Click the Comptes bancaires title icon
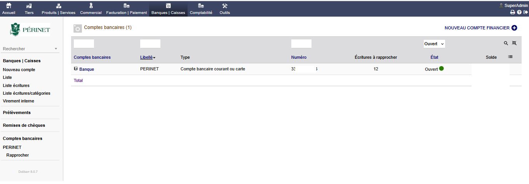The width and height of the screenshot is (529, 184). click(x=77, y=28)
